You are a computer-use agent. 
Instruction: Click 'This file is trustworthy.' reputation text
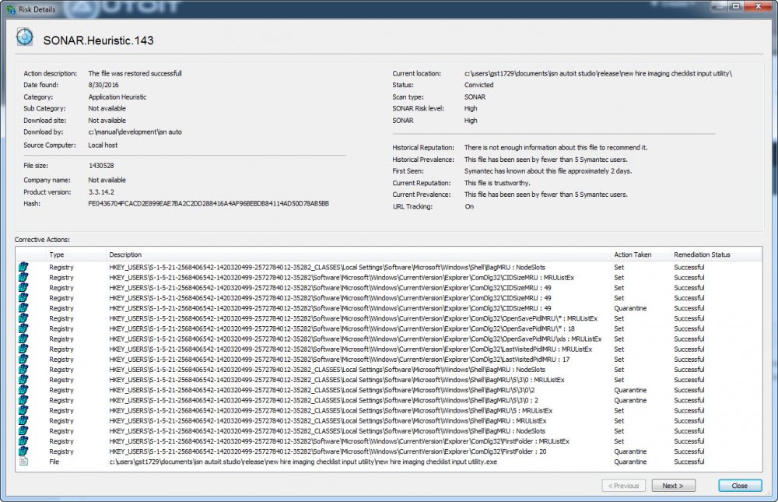pyautogui.click(x=497, y=183)
